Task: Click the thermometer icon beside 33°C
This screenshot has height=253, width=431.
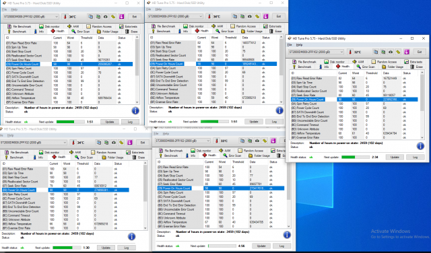Action: click(216, 141)
